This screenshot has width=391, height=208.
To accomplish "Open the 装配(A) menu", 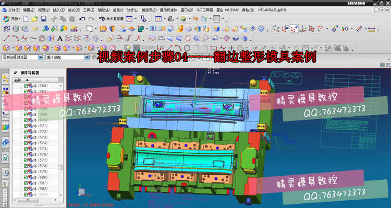I will [x=104, y=10].
